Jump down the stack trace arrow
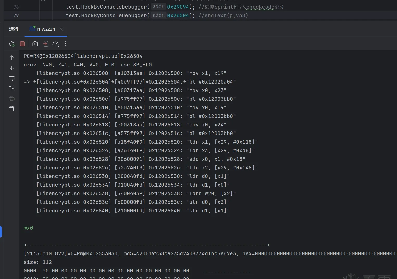The width and height of the screenshot is (397, 279). pos(12,68)
